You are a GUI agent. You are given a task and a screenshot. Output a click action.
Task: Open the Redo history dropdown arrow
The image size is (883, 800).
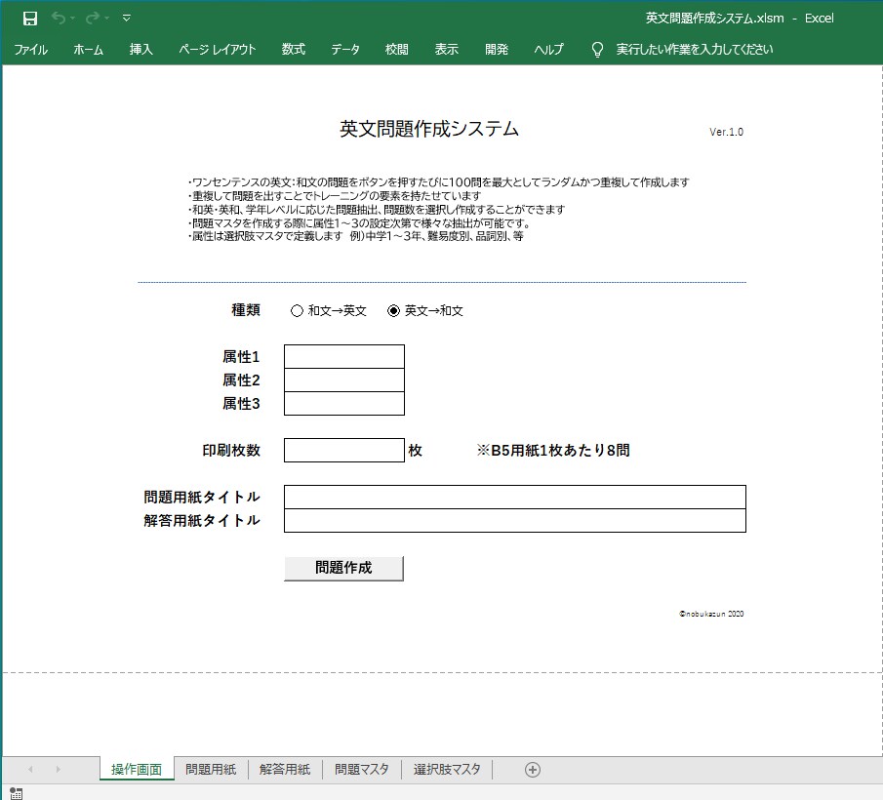(x=106, y=19)
